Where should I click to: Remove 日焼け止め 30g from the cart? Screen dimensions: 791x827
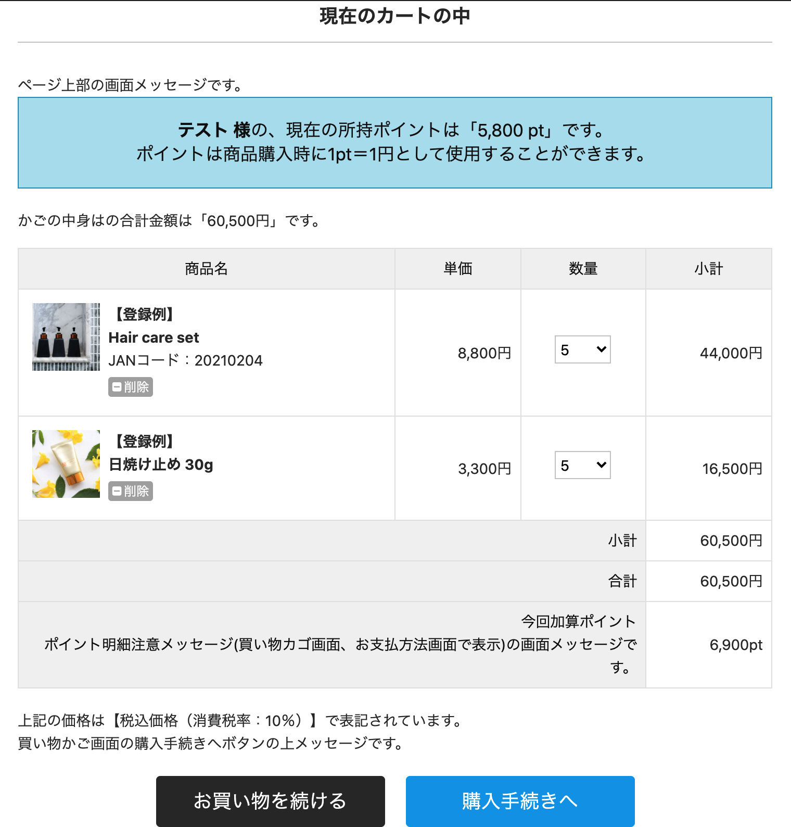(131, 491)
